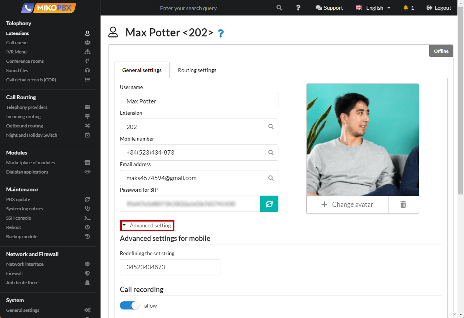This screenshot has width=464, height=318.
Task: Toggle the call recording allow switch
Action: (130, 306)
